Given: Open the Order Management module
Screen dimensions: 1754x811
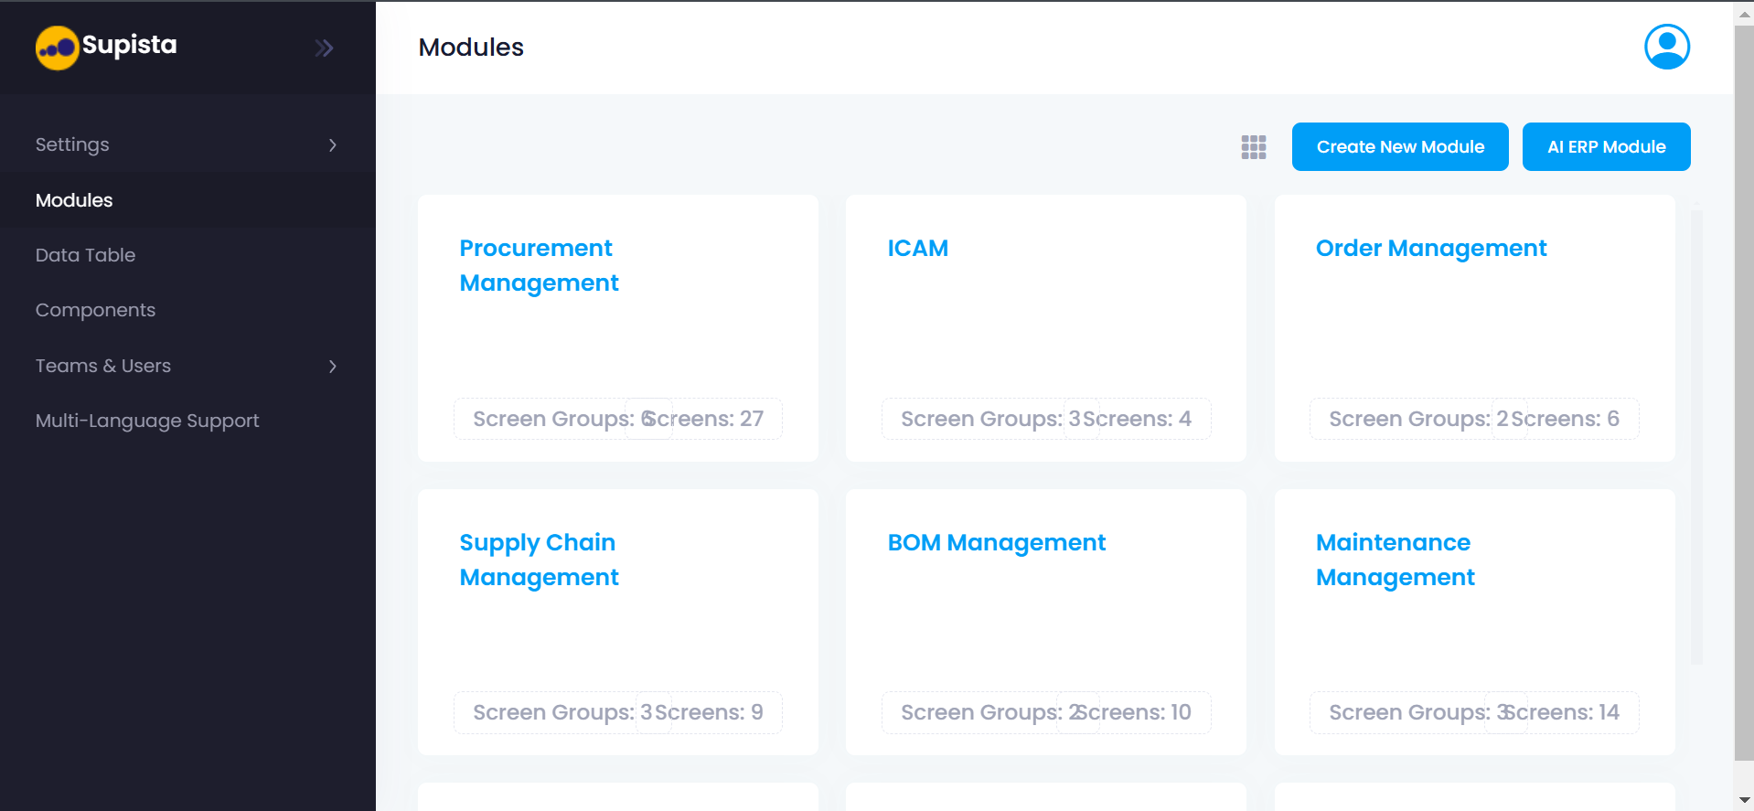Looking at the screenshot, I should click(1430, 248).
